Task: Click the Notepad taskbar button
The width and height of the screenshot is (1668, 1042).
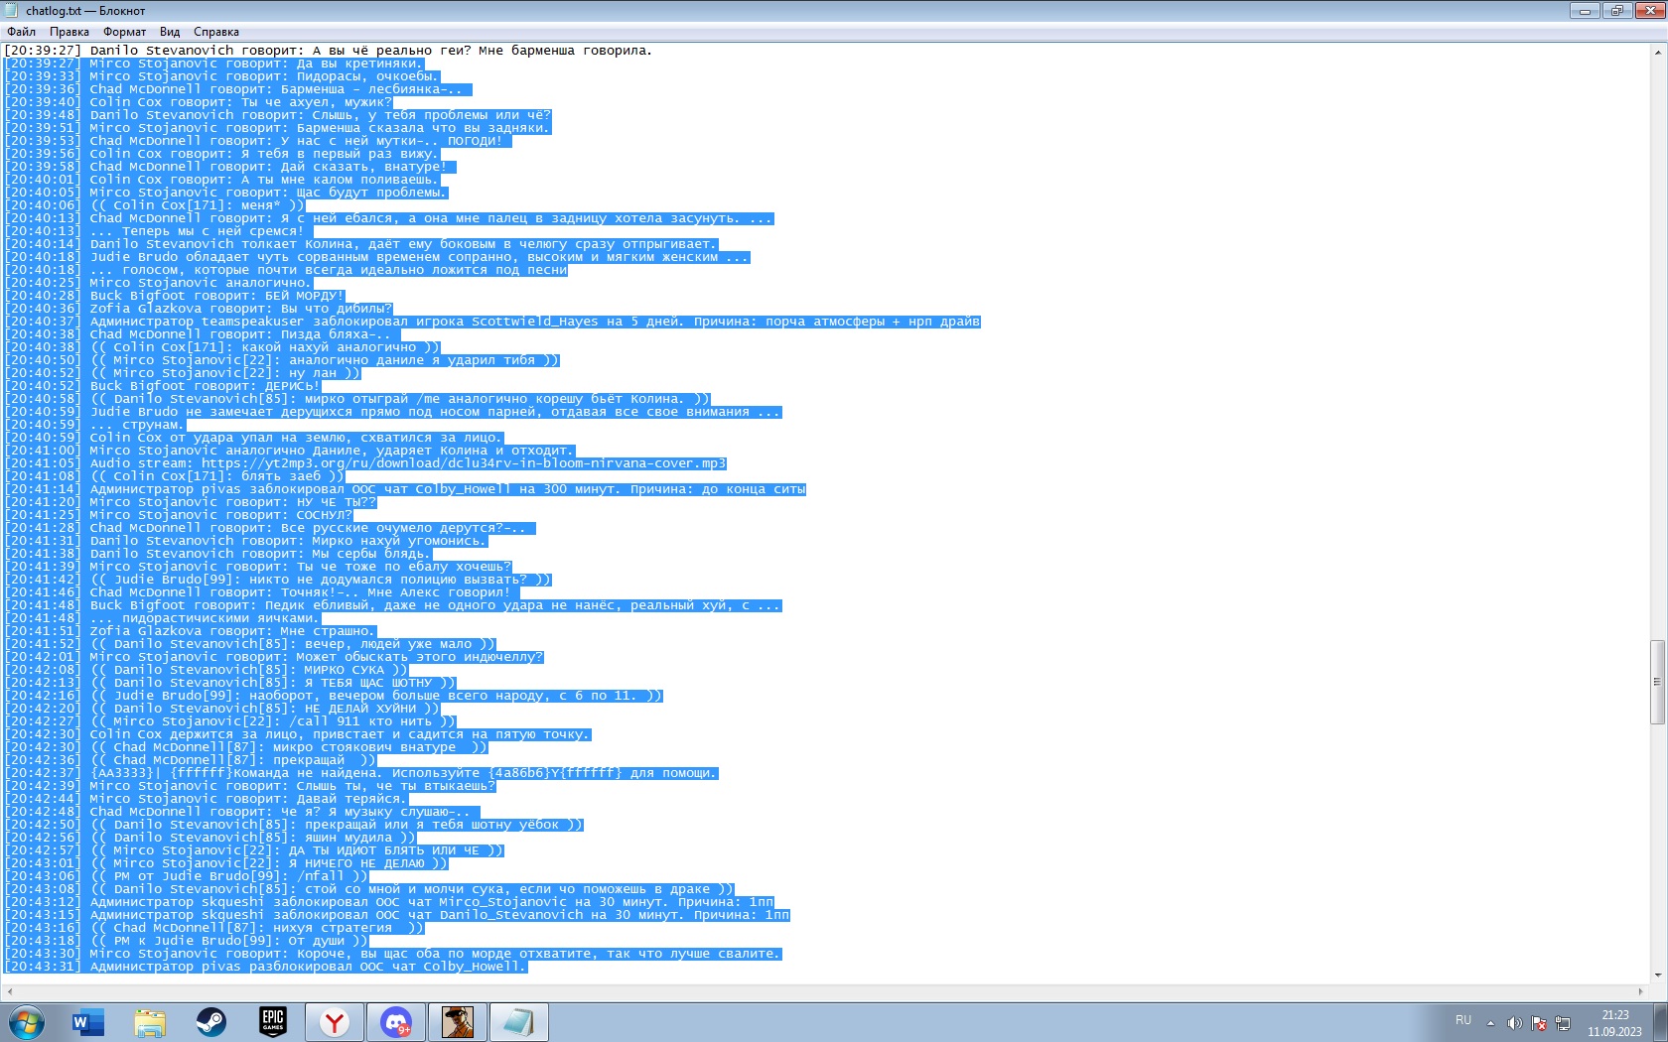Action: click(519, 1021)
